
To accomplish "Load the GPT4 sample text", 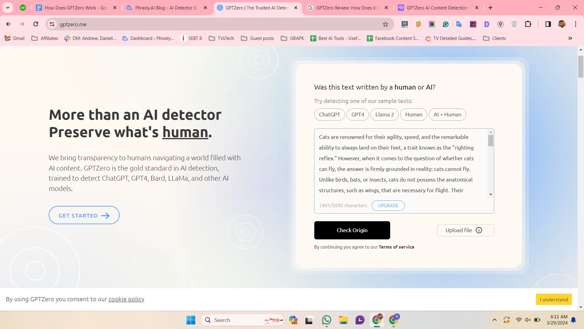I will pyautogui.click(x=358, y=115).
